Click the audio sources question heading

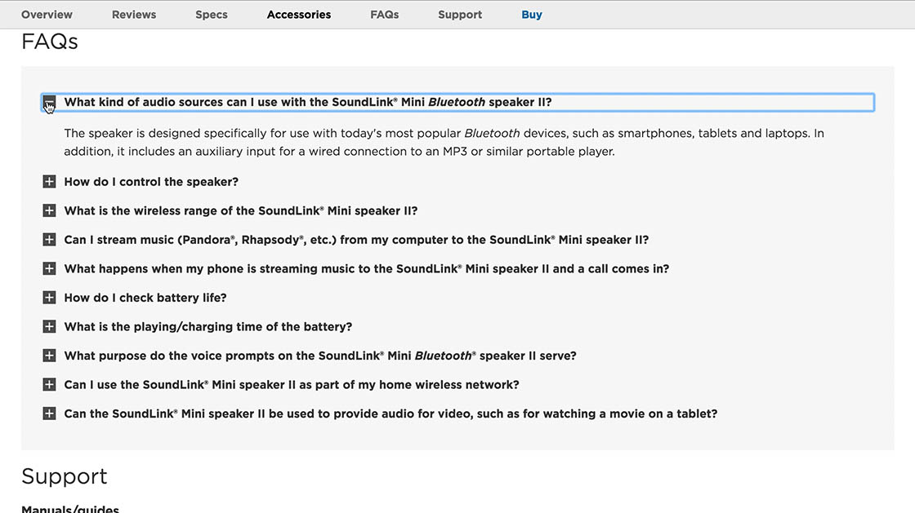pyautogui.click(x=307, y=103)
